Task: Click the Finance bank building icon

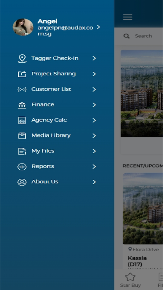Action: pos(22,105)
